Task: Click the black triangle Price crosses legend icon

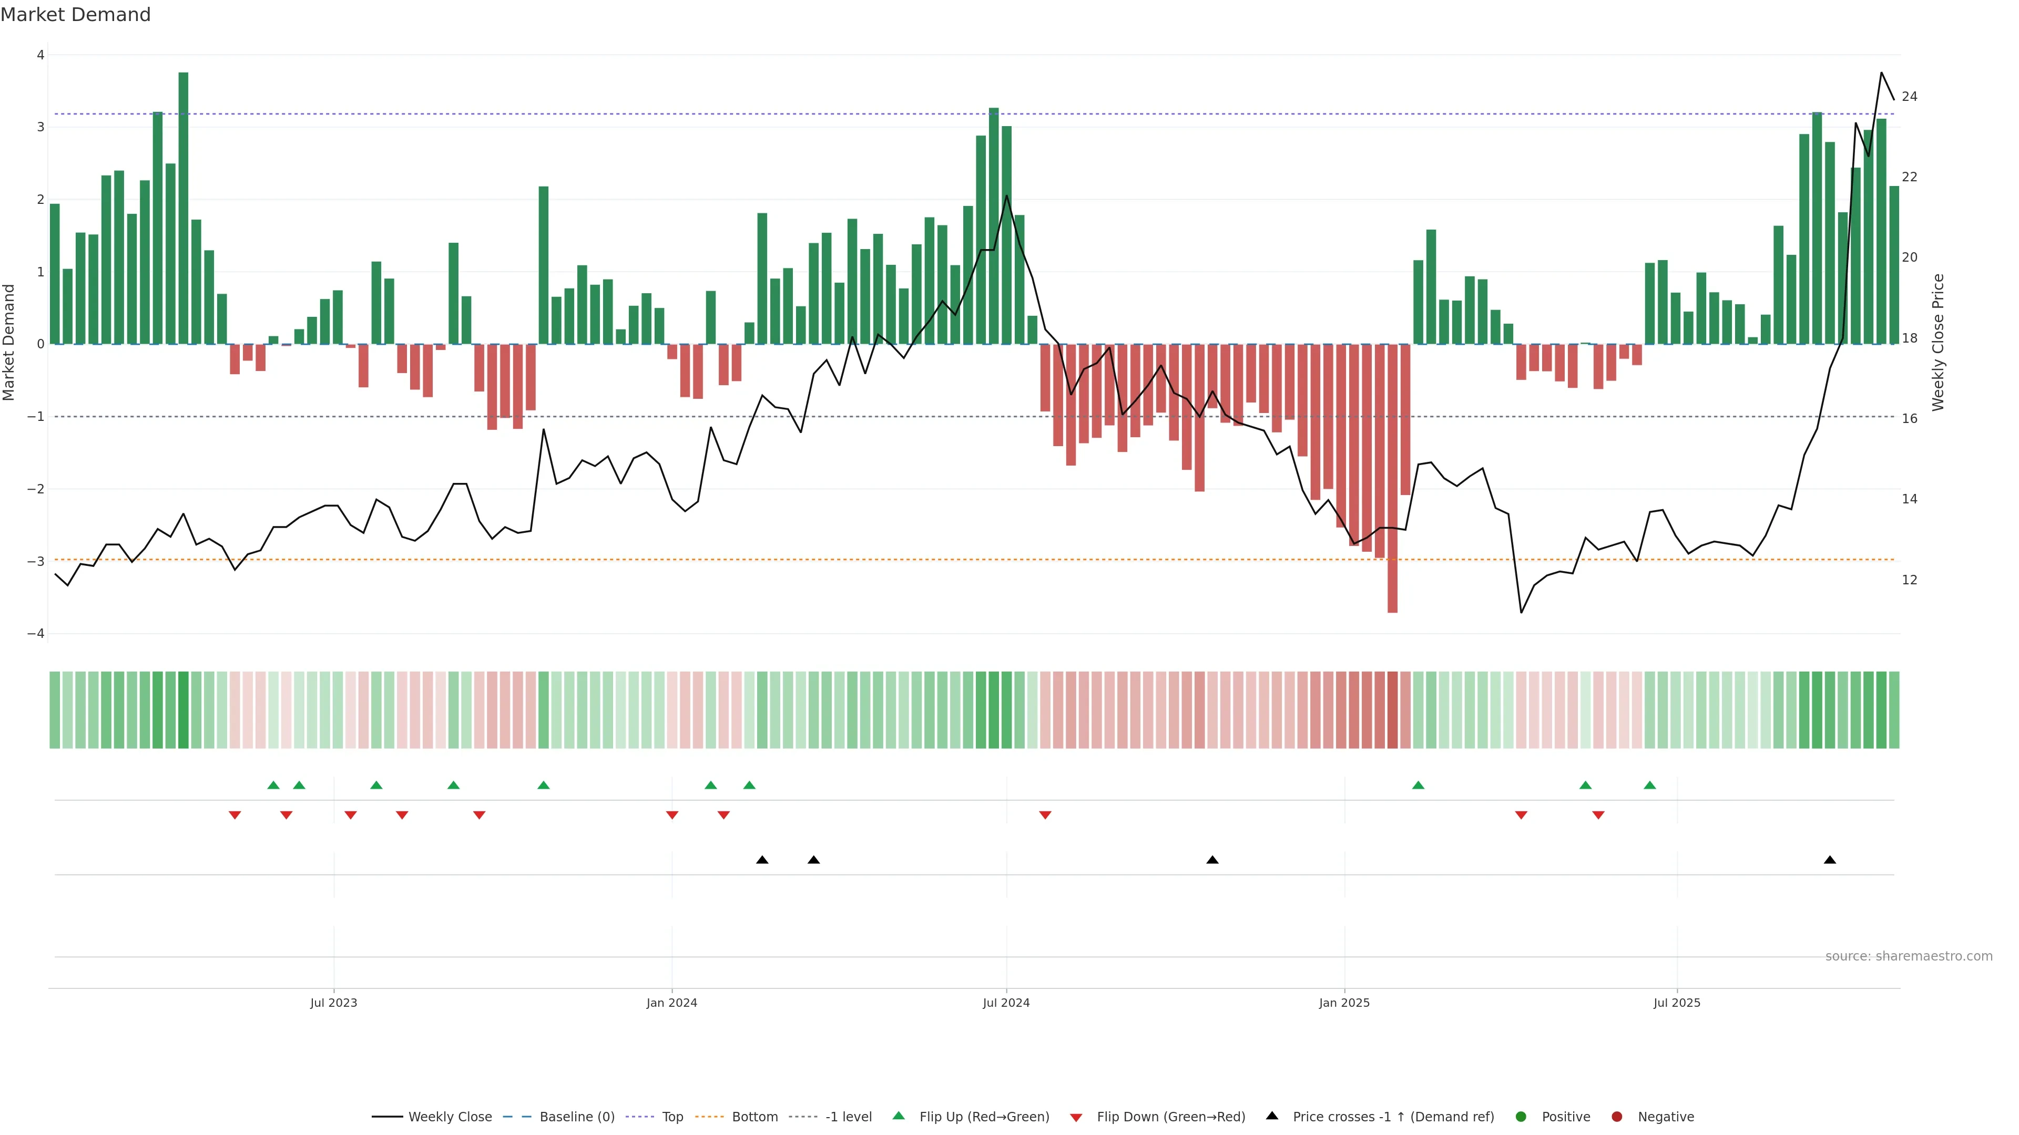Action: (x=1272, y=1116)
